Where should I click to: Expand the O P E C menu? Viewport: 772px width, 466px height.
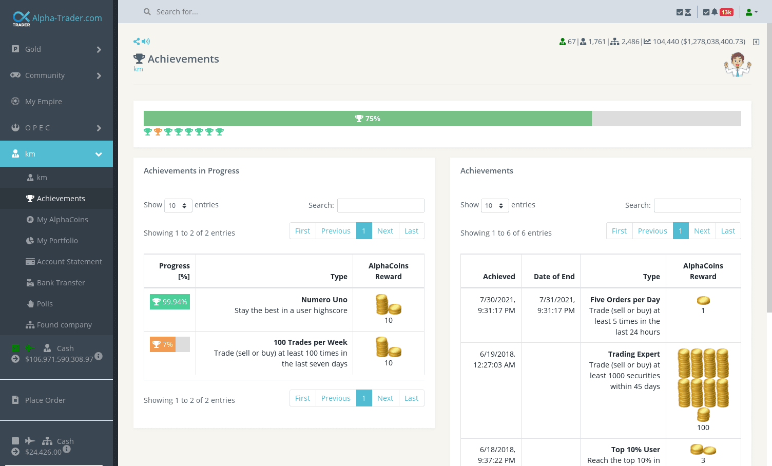click(x=56, y=128)
